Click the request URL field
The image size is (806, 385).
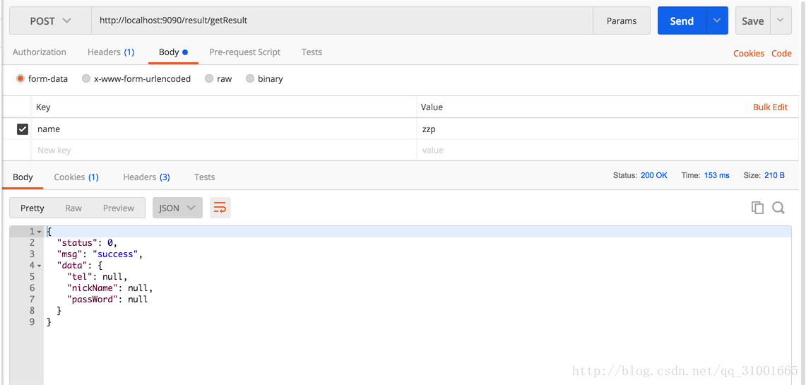point(342,21)
